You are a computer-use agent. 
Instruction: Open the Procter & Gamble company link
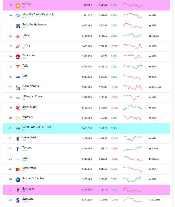(x=33, y=178)
